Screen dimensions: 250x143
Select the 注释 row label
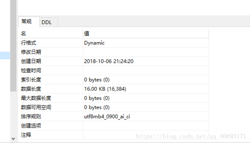26,135
